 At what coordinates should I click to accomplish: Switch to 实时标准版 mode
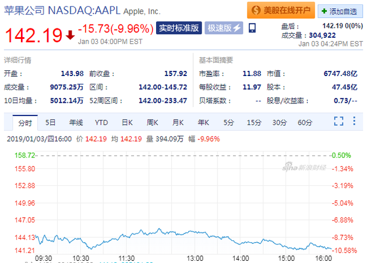[179, 28]
